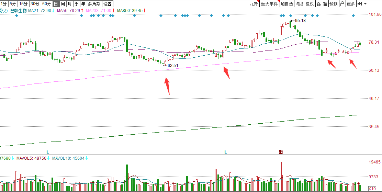Open the 更多 more options menu
Screen dimensions: 382x192
[x=351, y=4]
